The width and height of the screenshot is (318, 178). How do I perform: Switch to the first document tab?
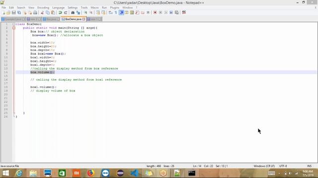[13, 19]
